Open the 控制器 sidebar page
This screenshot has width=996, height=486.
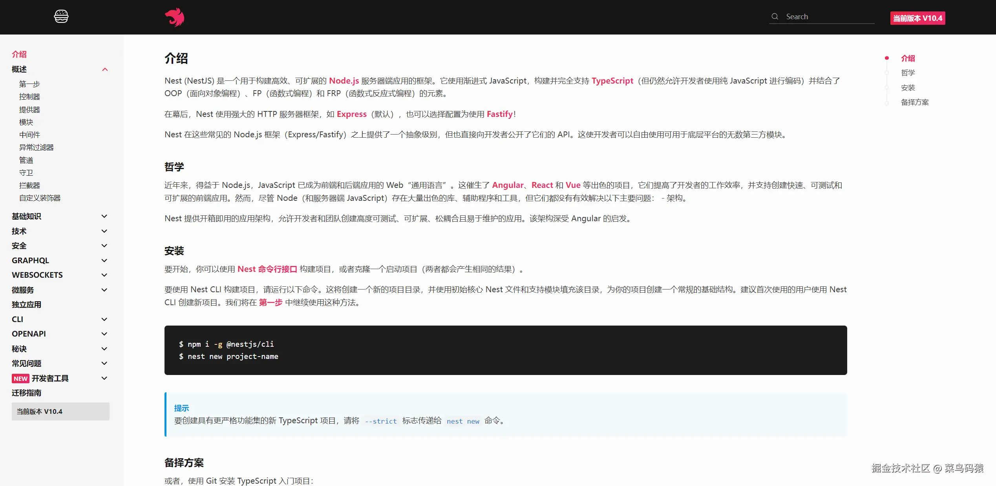coord(29,96)
